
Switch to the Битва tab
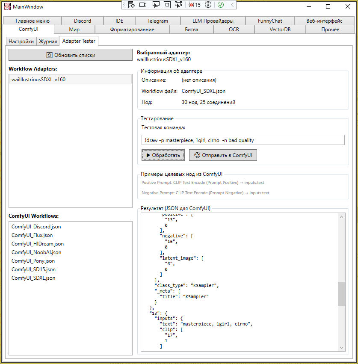[192, 30]
